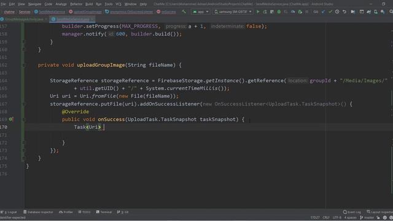
Task: Click Search Everywhere magnifier icon
Action: point(391,12)
